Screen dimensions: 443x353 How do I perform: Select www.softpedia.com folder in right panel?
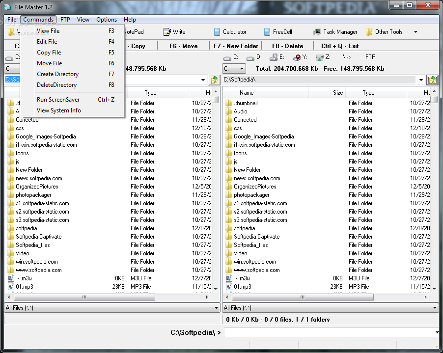pos(256,270)
